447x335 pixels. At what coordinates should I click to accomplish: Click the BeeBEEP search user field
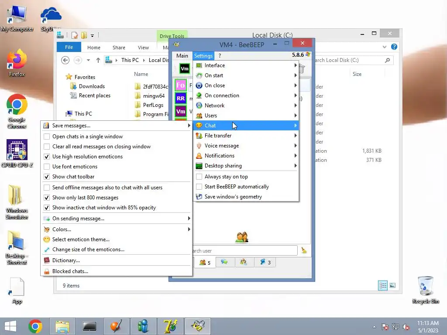tap(244, 251)
